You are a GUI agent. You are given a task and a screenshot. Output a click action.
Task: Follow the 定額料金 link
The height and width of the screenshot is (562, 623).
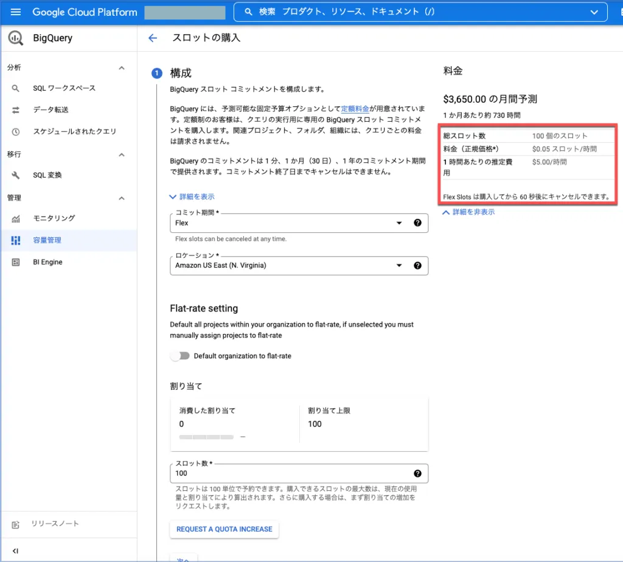pos(355,108)
